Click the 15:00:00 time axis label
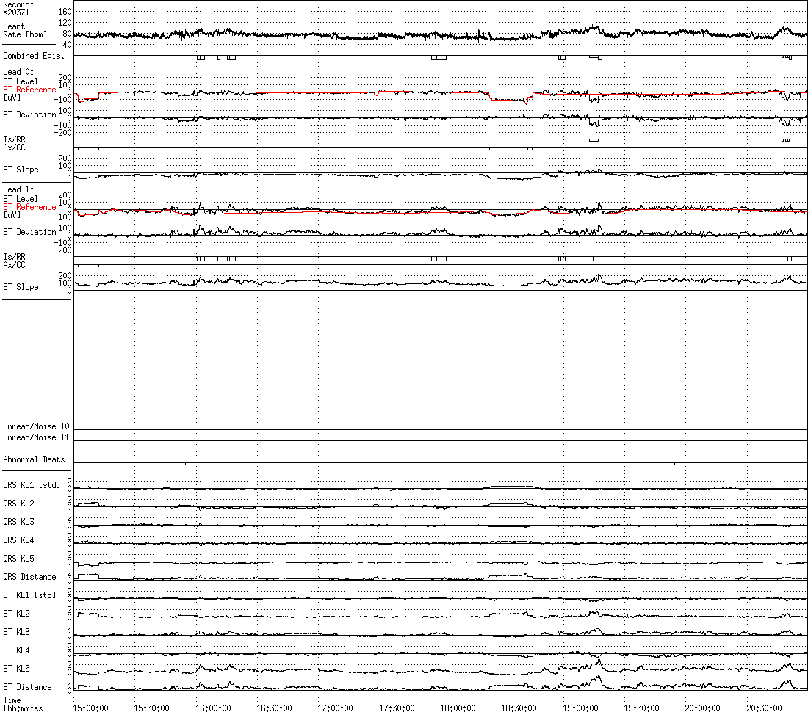This screenshot has height=712, width=808. (92, 708)
